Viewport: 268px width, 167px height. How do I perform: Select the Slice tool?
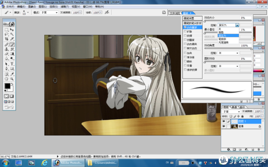[x=12, y=39]
